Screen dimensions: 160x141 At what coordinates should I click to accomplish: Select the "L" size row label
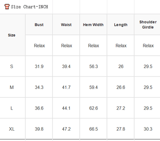point(12,108)
